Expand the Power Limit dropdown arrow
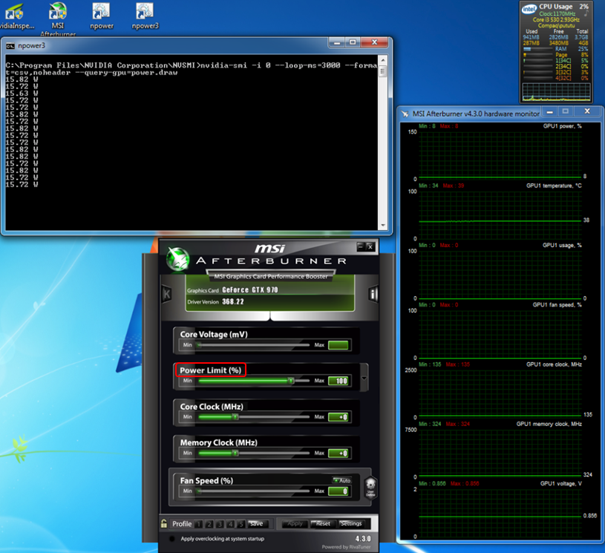Viewport: 605px width, 553px height. point(364,378)
